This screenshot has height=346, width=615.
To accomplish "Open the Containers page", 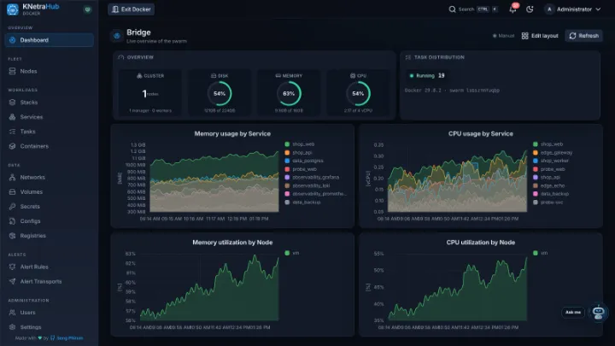I will pos(49,146).
